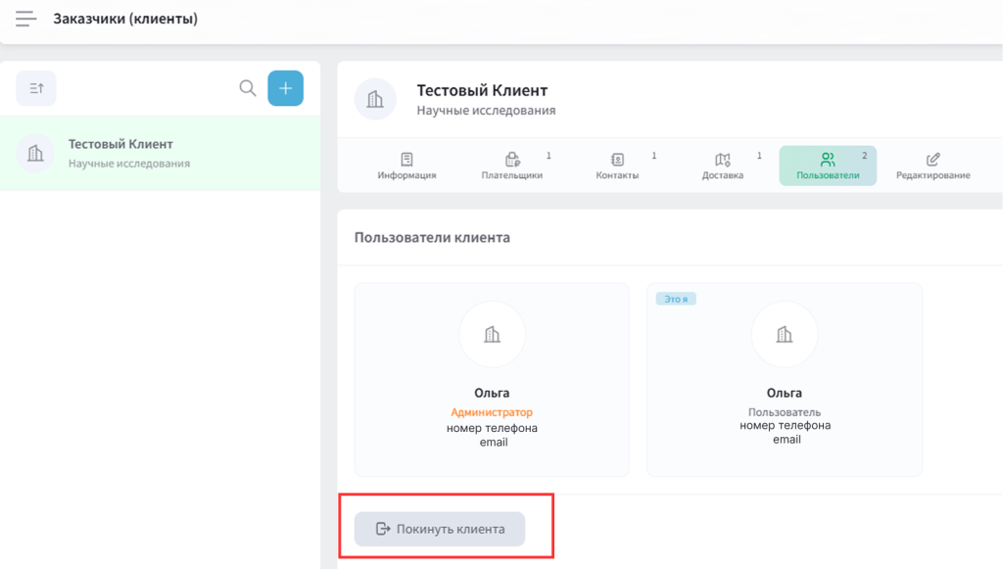
Task: Select the Пользователи tab
Action: coord(828,166)
